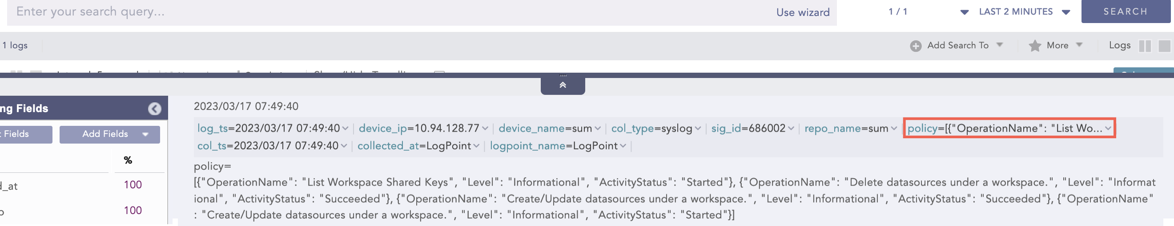Open the time range arrow left of LAST 2 MINUTES

[965, 12]
